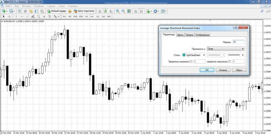Image resolution: width=271 pixels, height=135 pixels.
Task: Tile chart windows icon
Action: (129, 11)
